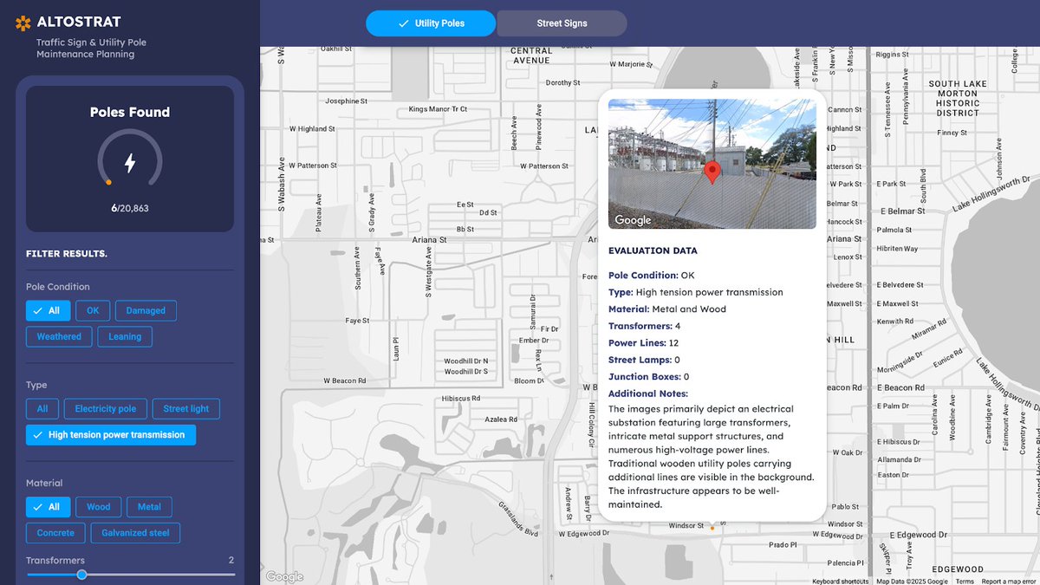The height and width of the screenshot is (585, 1040).
Task: Deselect High tension power transmission filter
Action: (x=111, y=434)
